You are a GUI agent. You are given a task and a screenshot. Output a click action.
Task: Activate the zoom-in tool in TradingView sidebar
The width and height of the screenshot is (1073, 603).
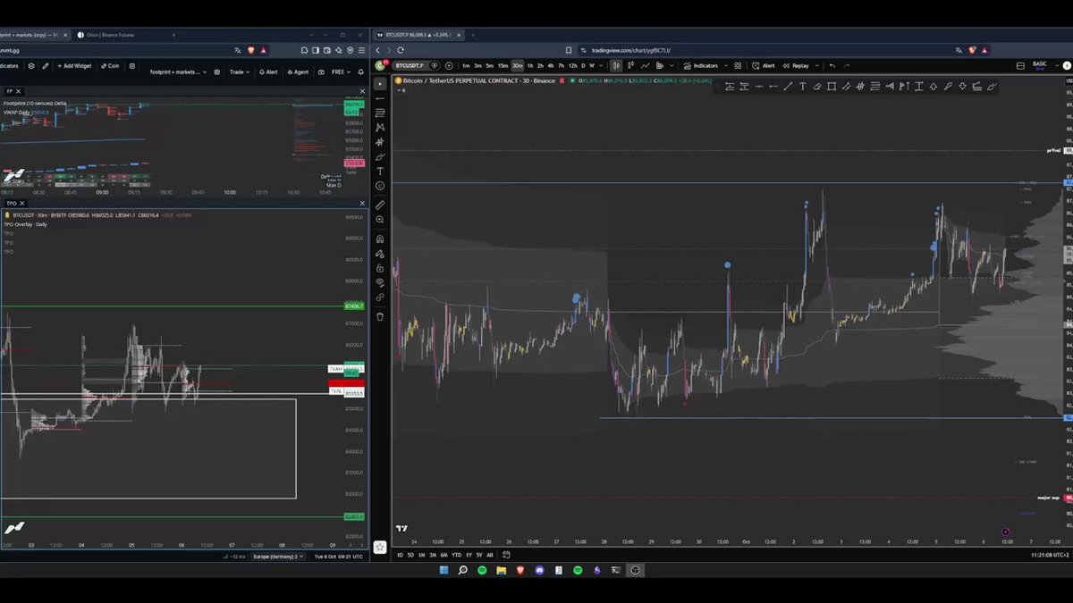[380, 220]
